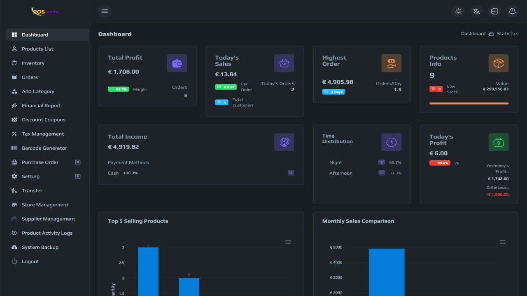527x296 pixels.
Task: Click the Inventory sidebar icon
Action: 14,63
